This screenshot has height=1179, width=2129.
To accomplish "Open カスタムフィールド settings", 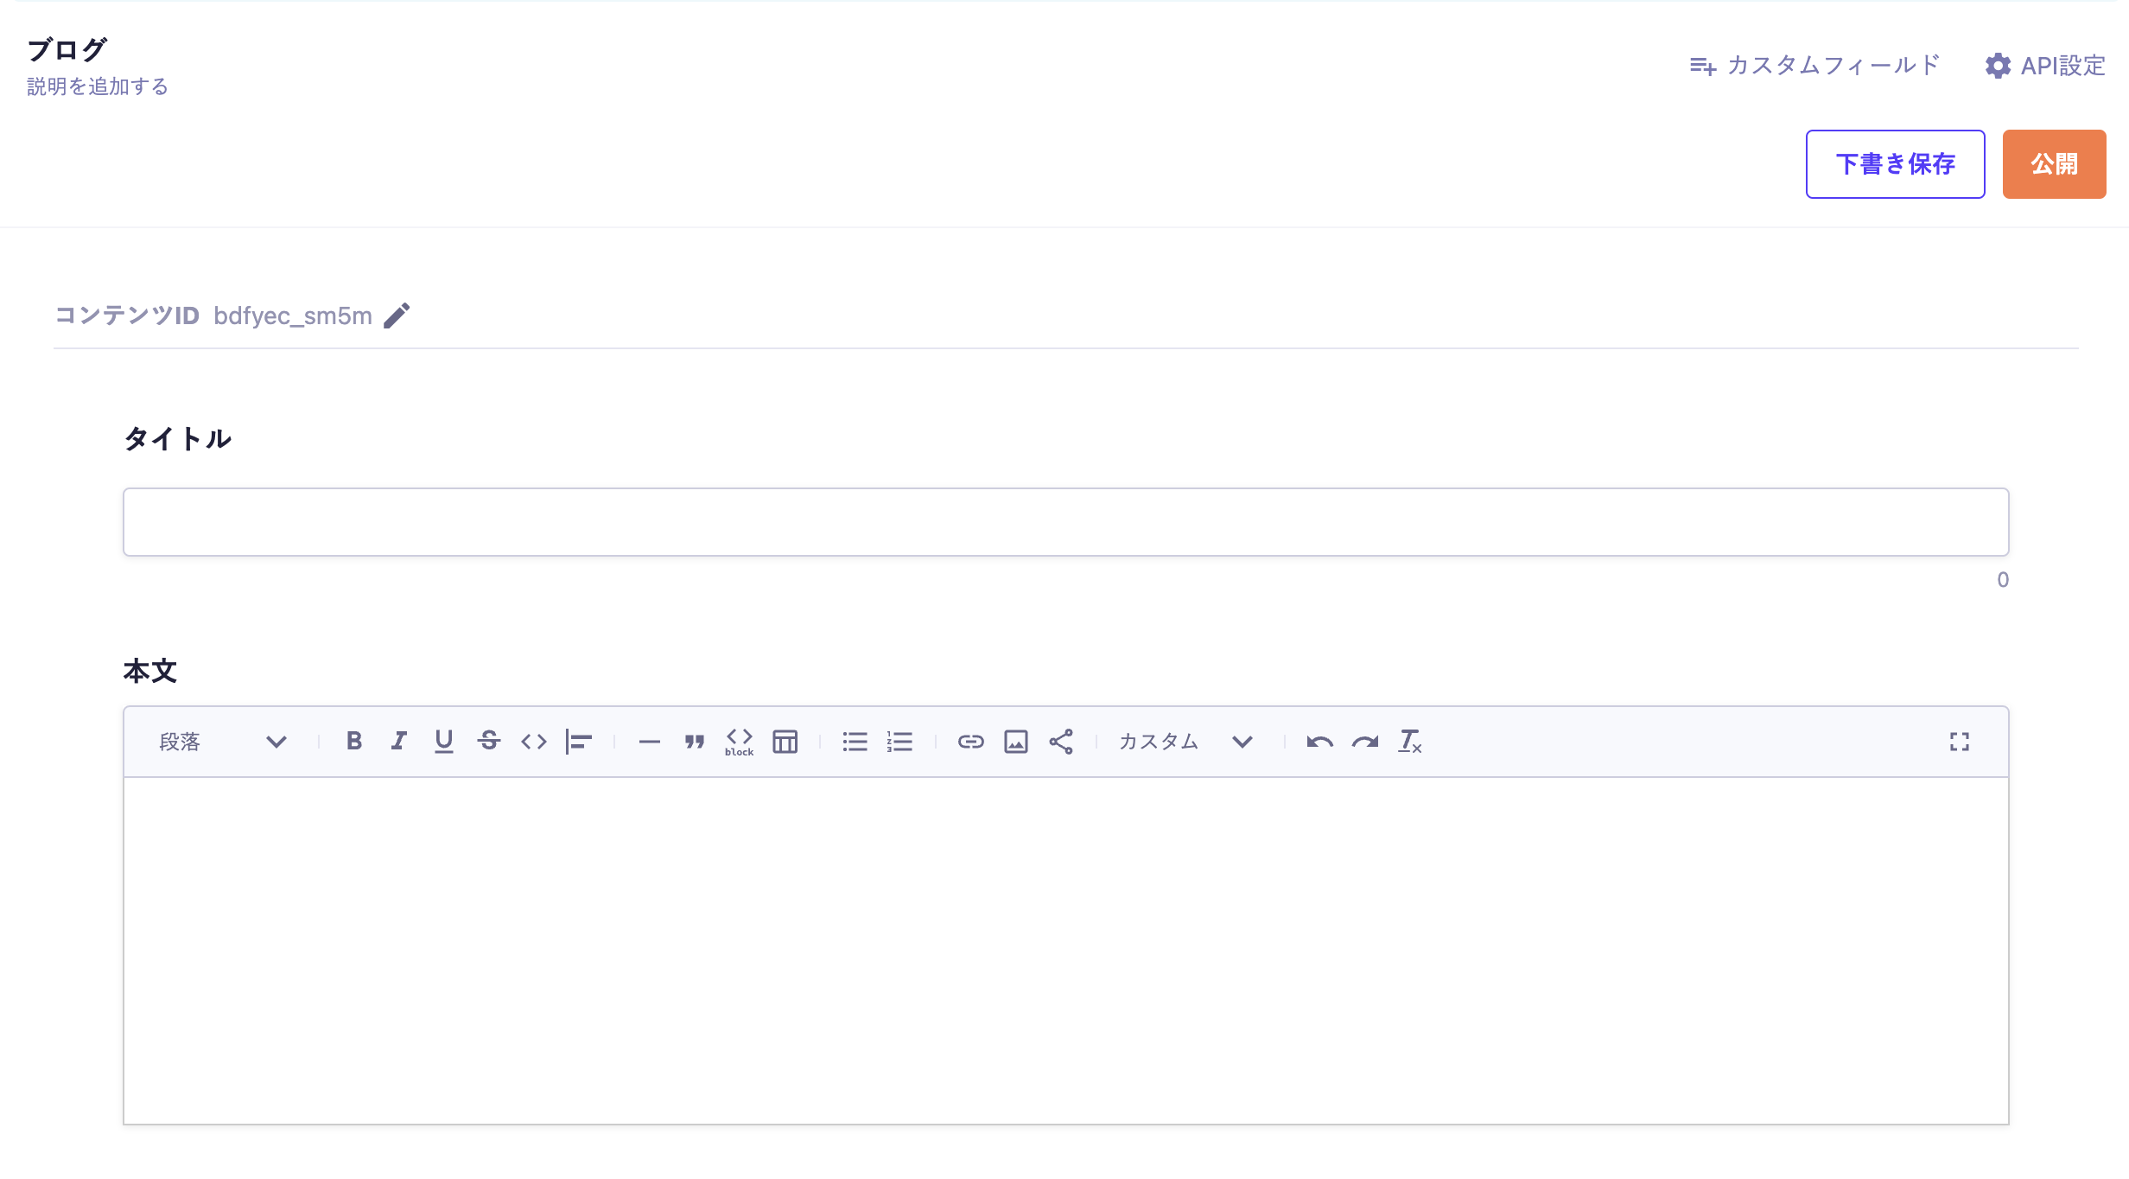I will [1815, 66].
